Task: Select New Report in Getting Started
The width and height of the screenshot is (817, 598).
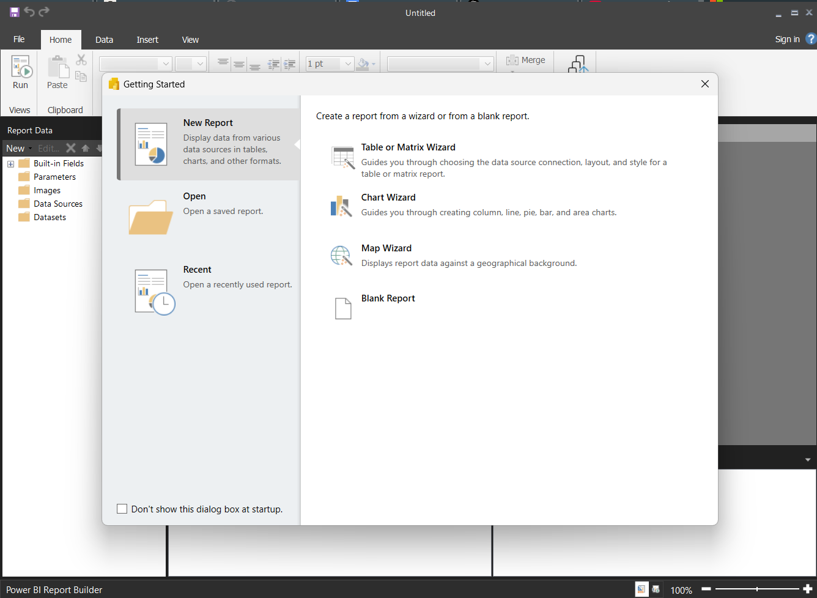Action: 209,144
